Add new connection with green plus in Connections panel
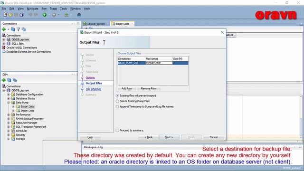 (4, 29)
